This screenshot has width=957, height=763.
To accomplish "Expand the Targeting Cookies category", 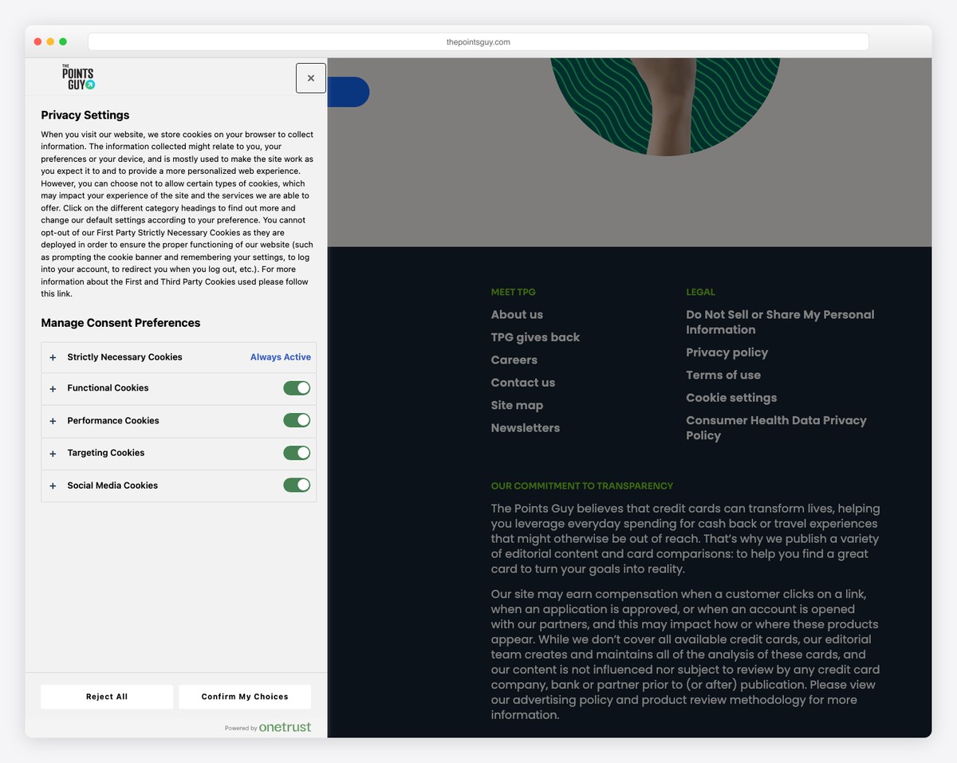I will pos(53,452).
